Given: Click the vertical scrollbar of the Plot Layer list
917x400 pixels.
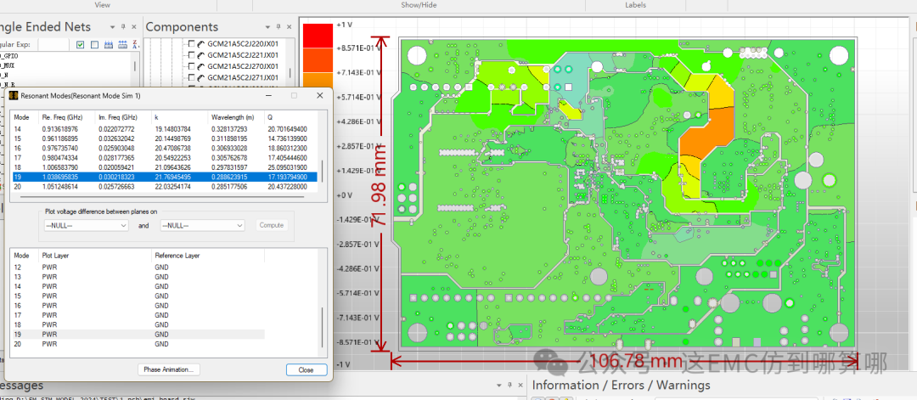Looking at the screenshot, I should pos(324,326).
